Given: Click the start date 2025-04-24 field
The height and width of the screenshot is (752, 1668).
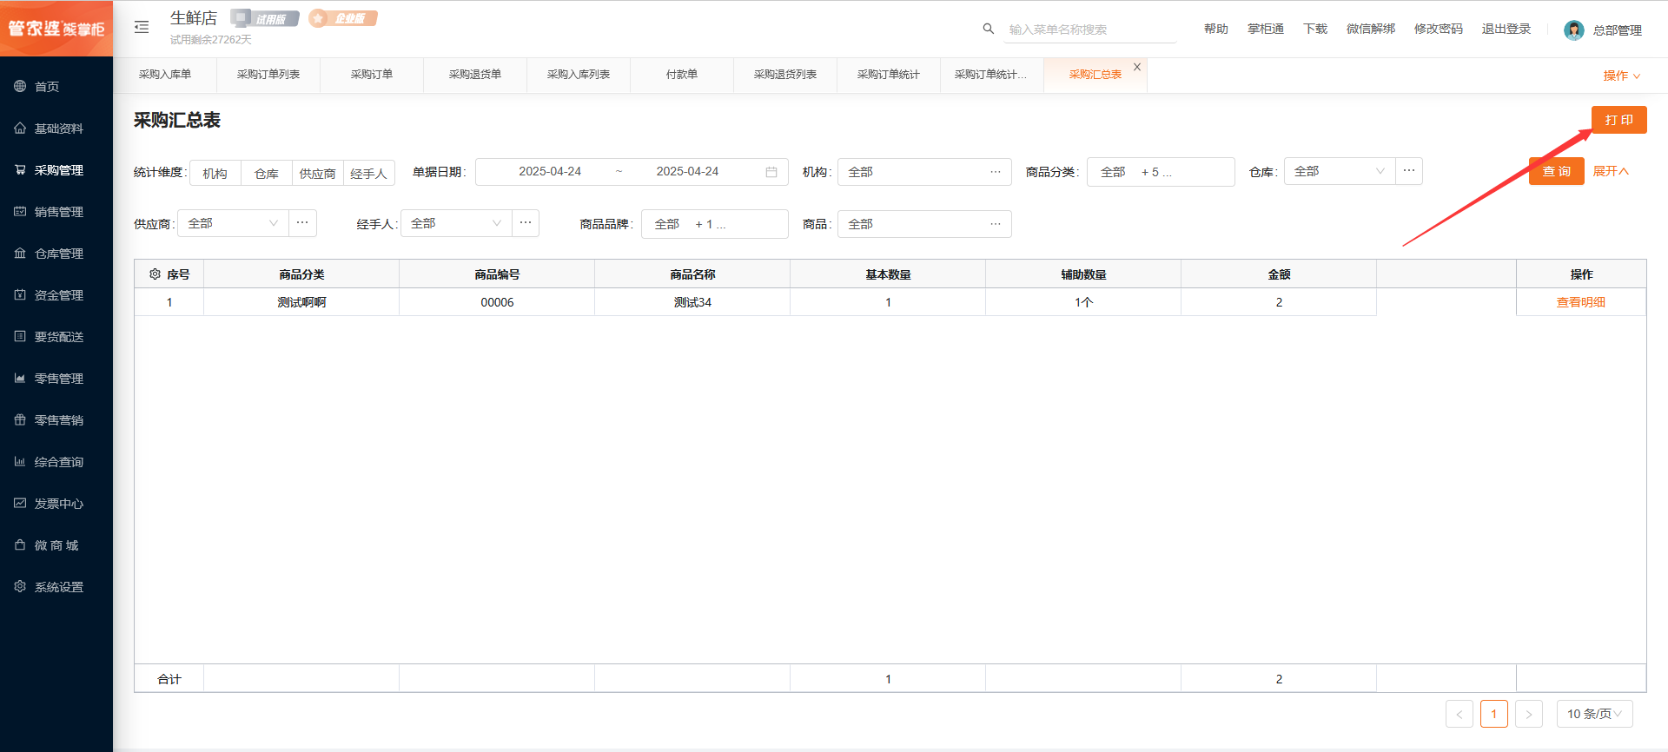Looking at the screenshot, I should tap(550, 172).
